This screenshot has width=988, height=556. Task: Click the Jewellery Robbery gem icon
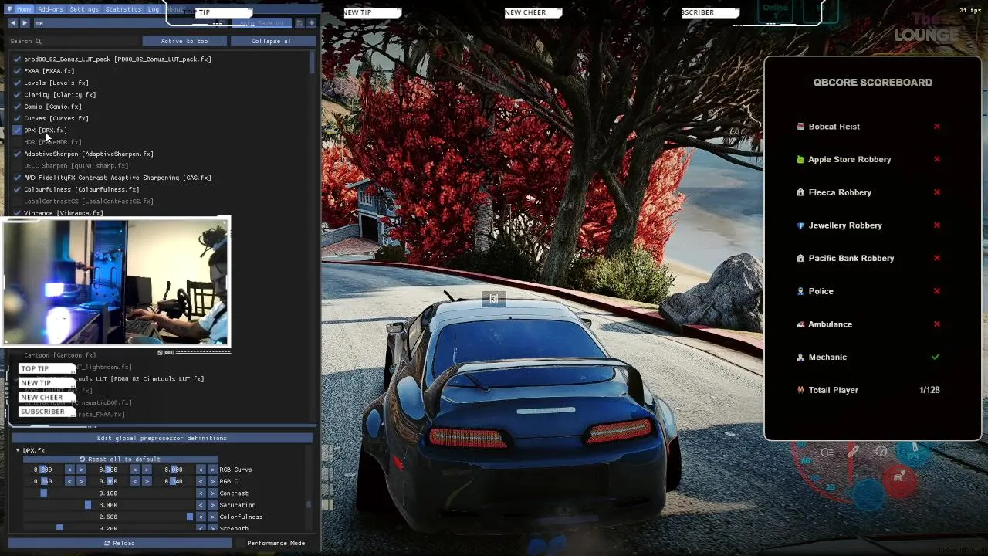(800, 225)
